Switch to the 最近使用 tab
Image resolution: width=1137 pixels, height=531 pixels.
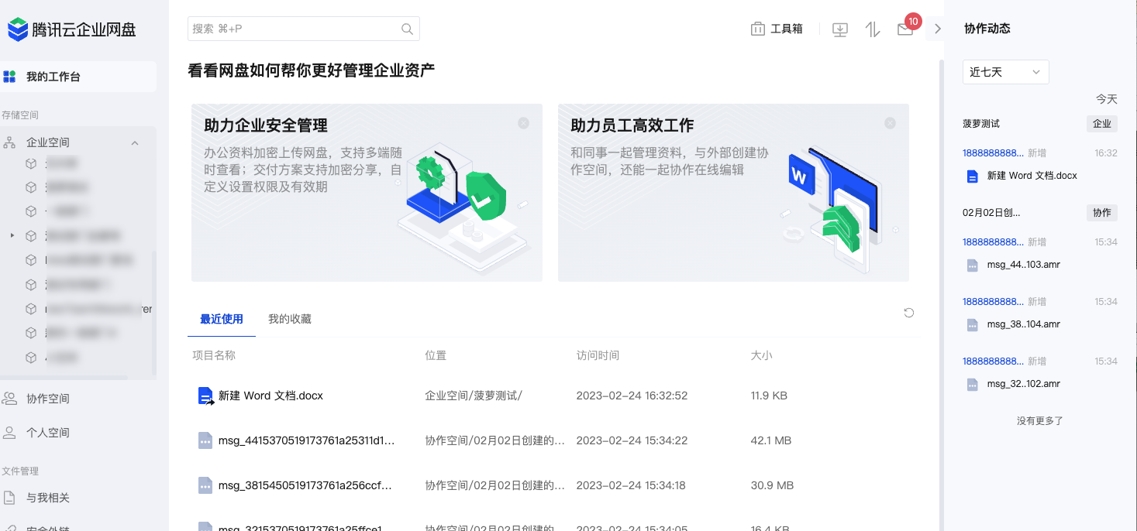pos(222,319)
